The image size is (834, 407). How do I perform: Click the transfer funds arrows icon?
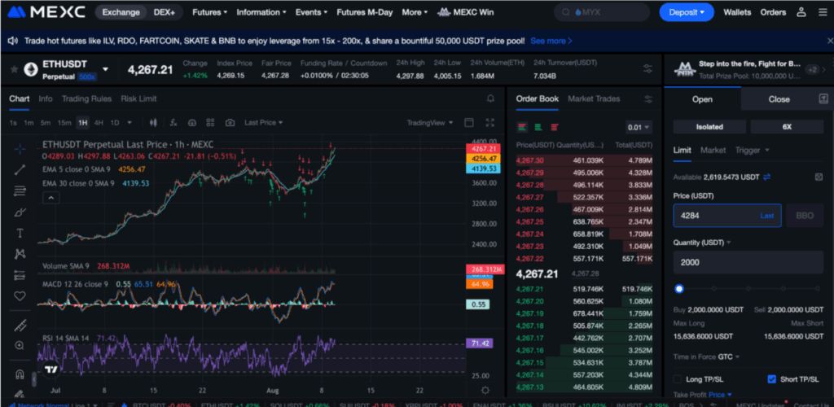click(x=766, y=177)
